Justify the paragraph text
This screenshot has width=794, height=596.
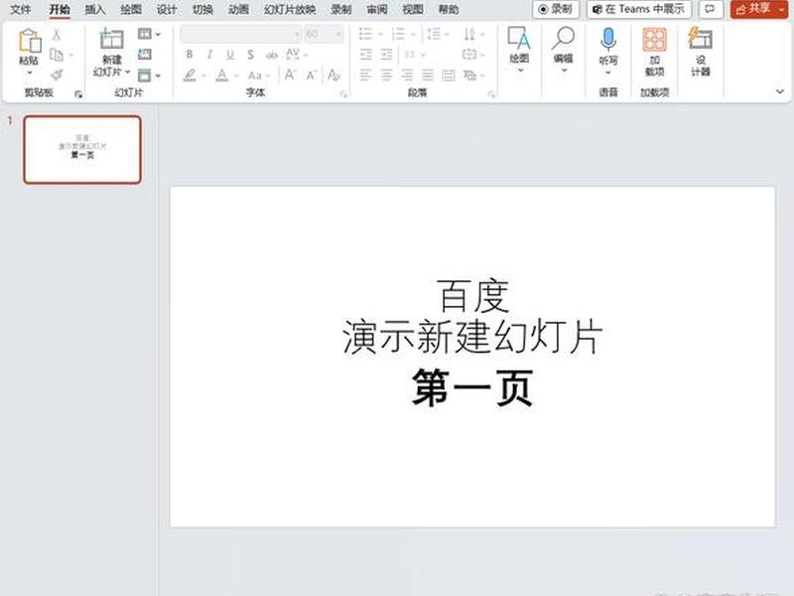point(428,75)
